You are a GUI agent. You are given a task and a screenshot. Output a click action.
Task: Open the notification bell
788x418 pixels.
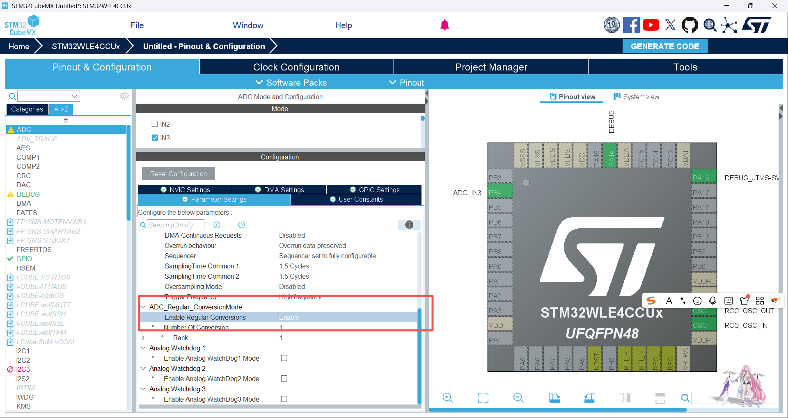[x=444, y=25]
